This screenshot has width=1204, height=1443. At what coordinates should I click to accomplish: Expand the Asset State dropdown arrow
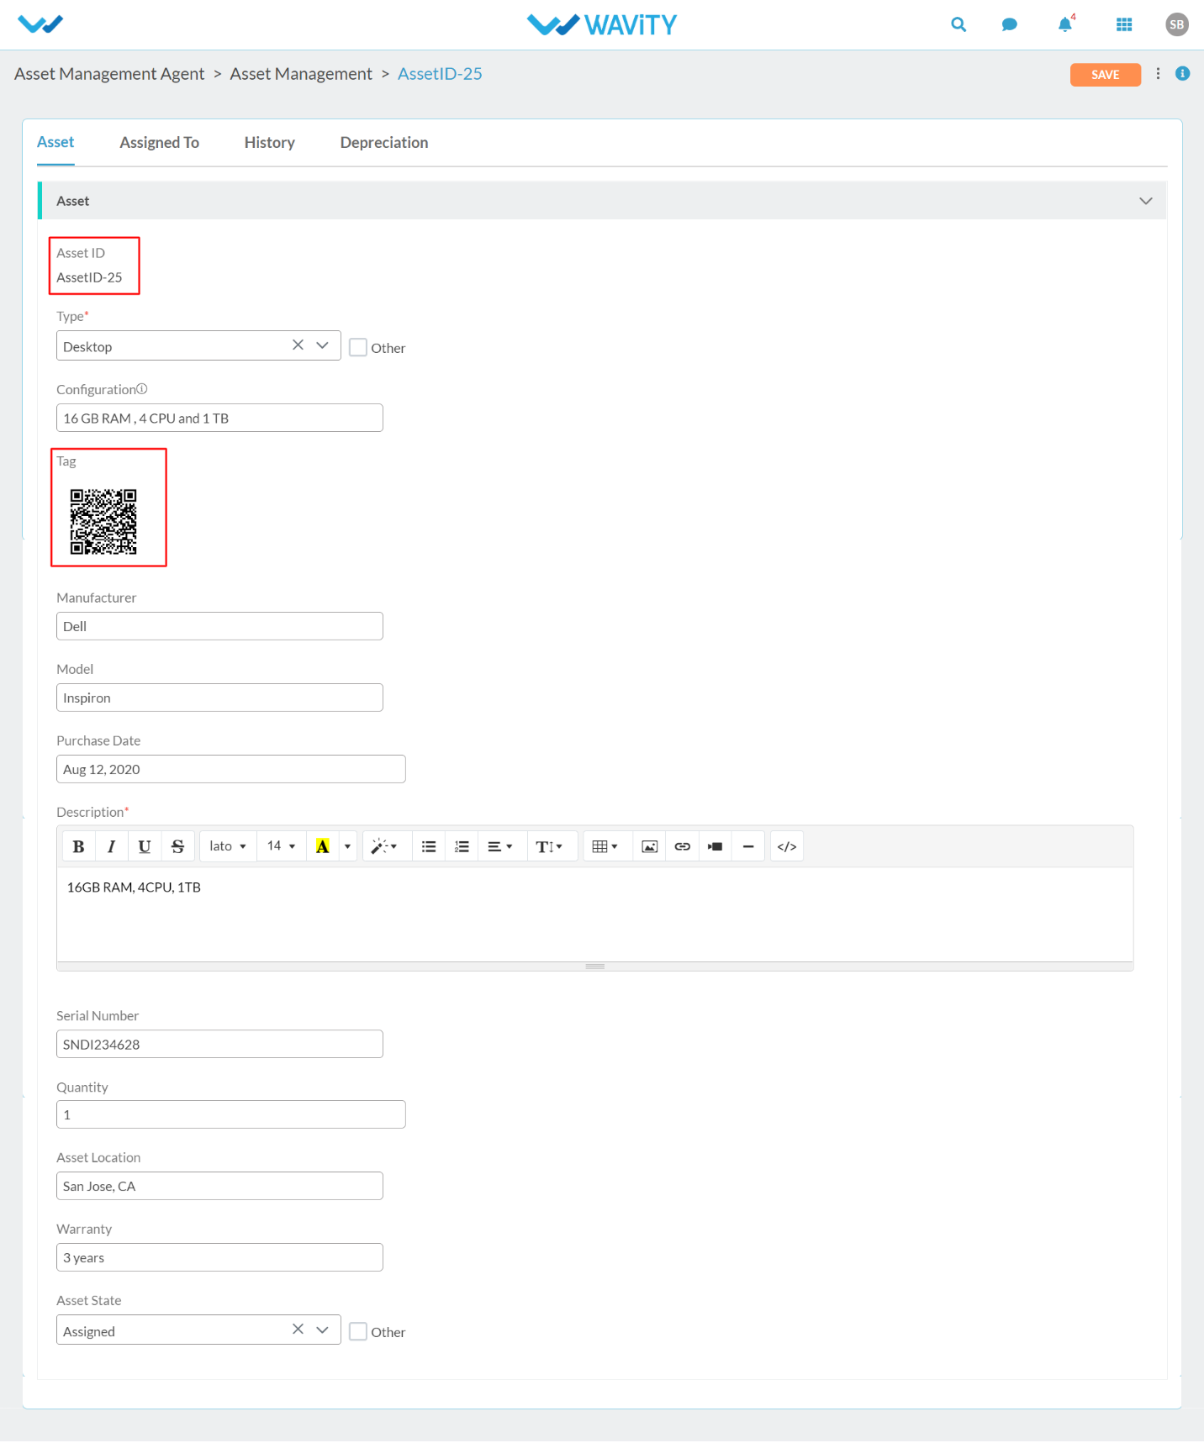tap(323, 1330)
